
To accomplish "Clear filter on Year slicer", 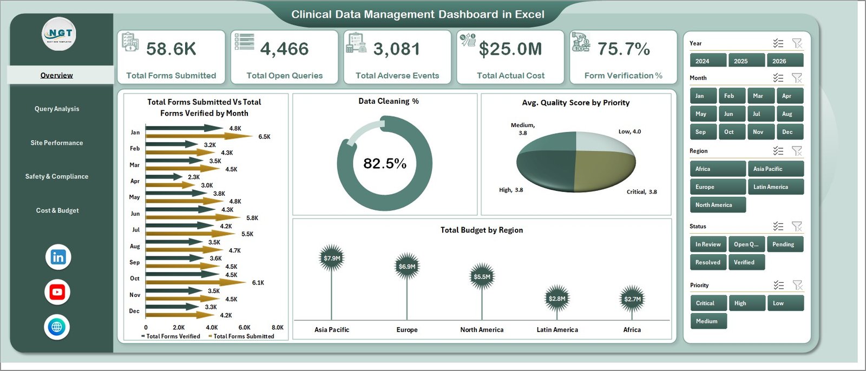I will point(797,43).
